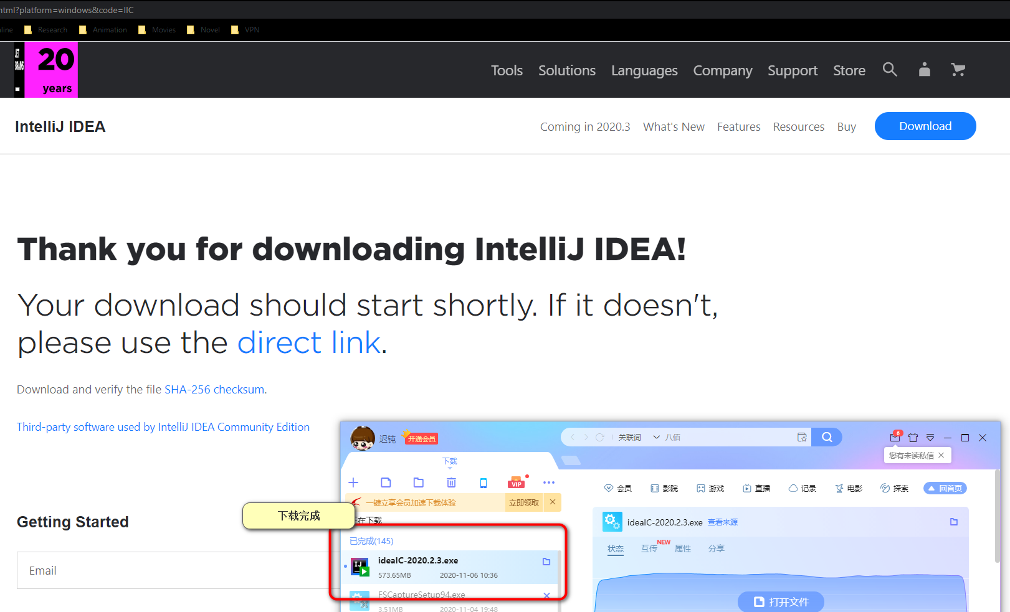Open the Features link
The image size is (1010, 612).
coord(738,126)
